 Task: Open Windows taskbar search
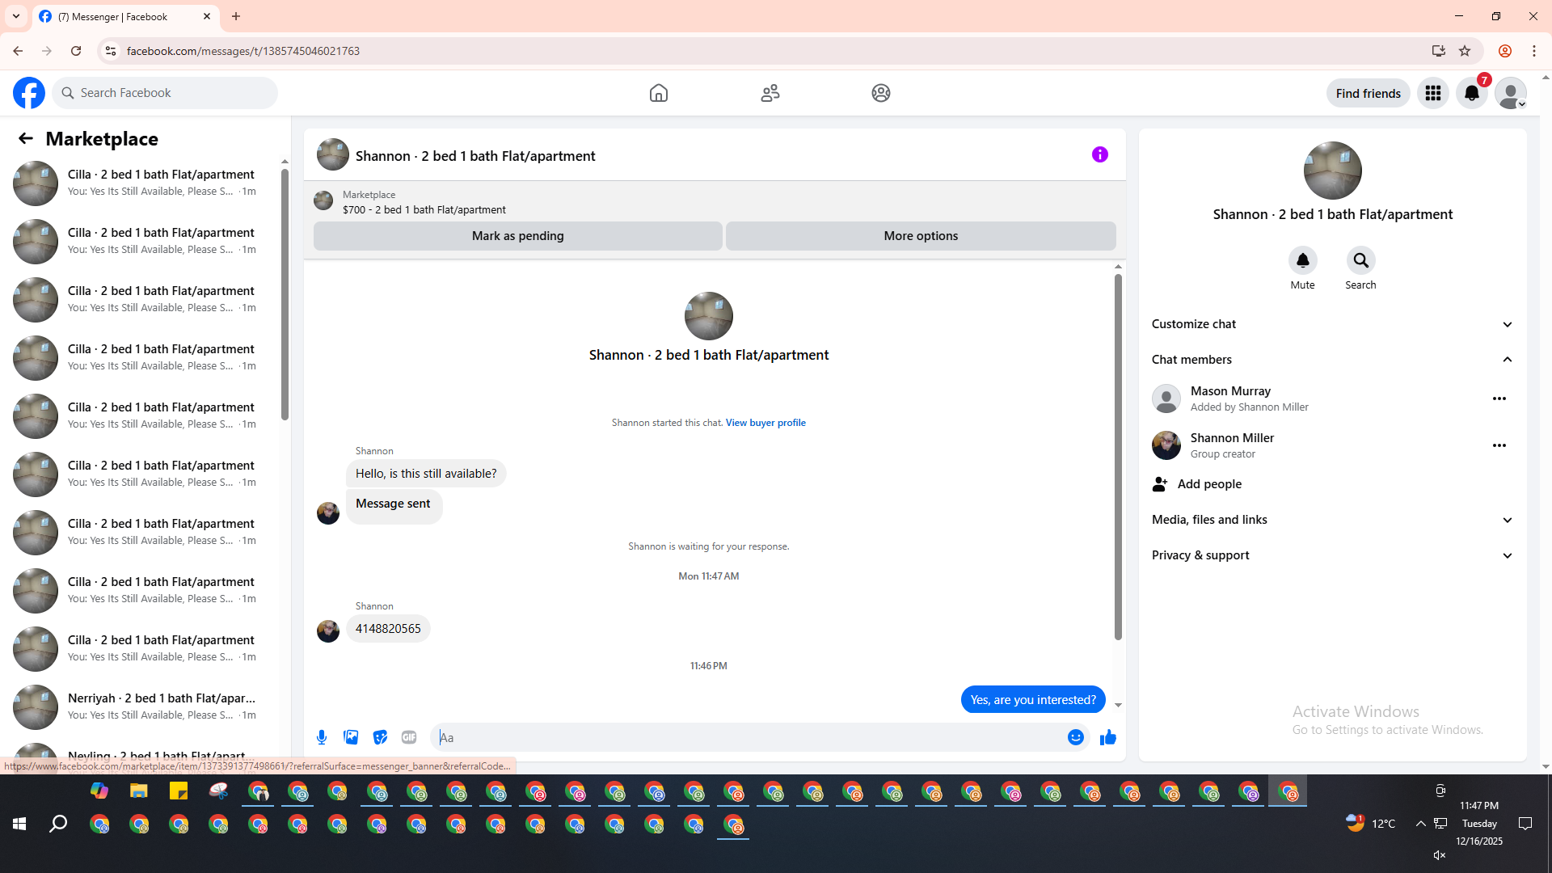[x=58, y=824]
